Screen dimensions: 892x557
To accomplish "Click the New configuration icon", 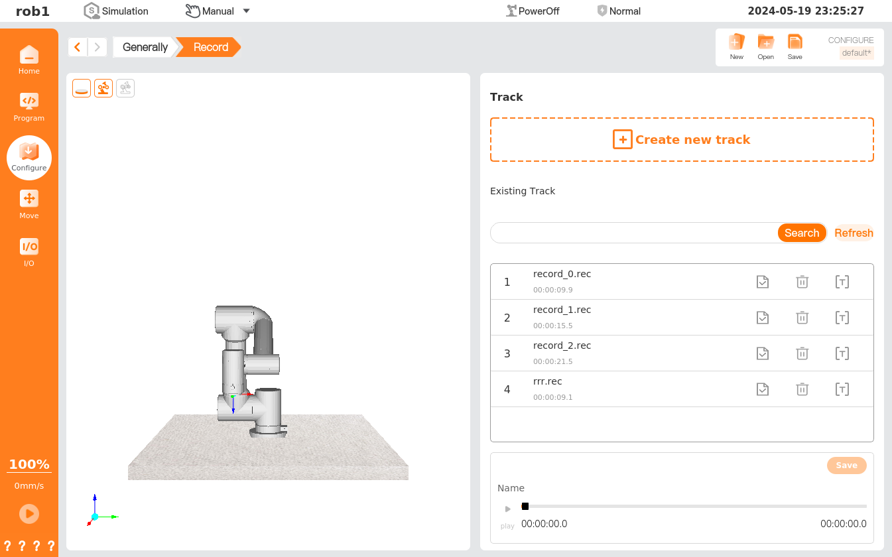I will [736, 46].
